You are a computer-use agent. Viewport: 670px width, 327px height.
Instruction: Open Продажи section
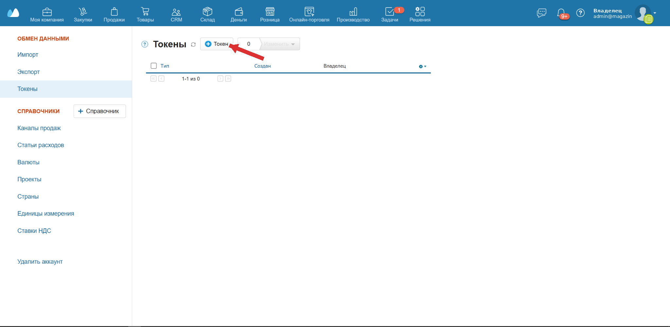point(114,15)
